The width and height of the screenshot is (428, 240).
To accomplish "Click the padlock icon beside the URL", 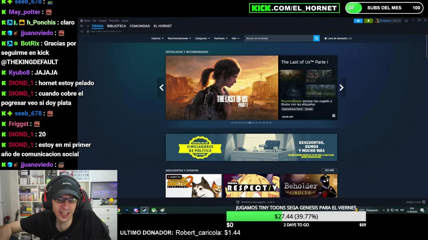I will click(88, 31).
